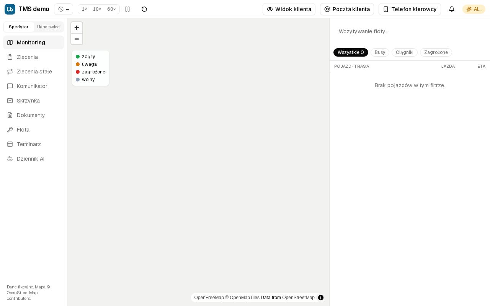The height and width of the screenshot is (306, 490).
Task: Click the Widok klienta button
Action: coord(289,9)
